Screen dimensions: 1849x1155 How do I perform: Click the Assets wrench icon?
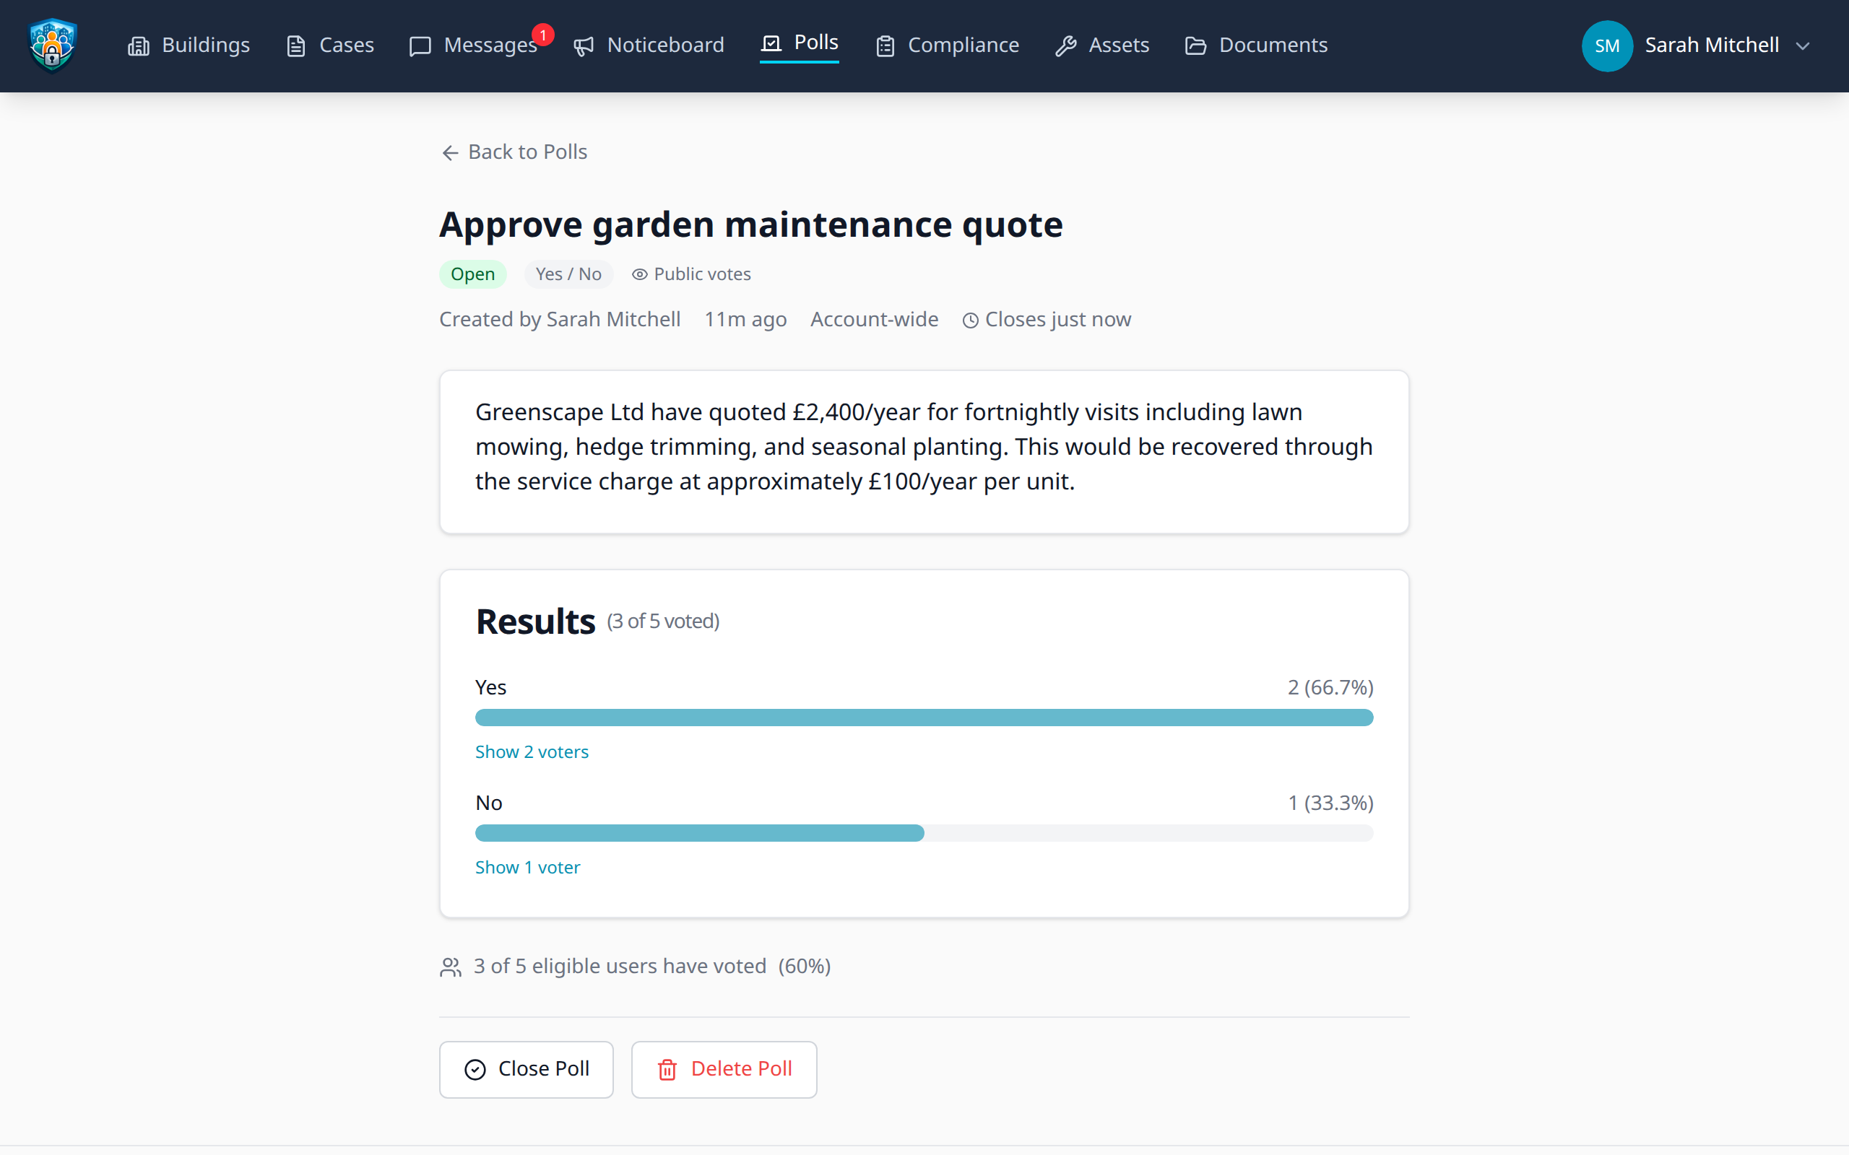(1065, 45)
